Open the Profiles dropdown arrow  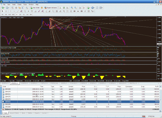[9, 8]
